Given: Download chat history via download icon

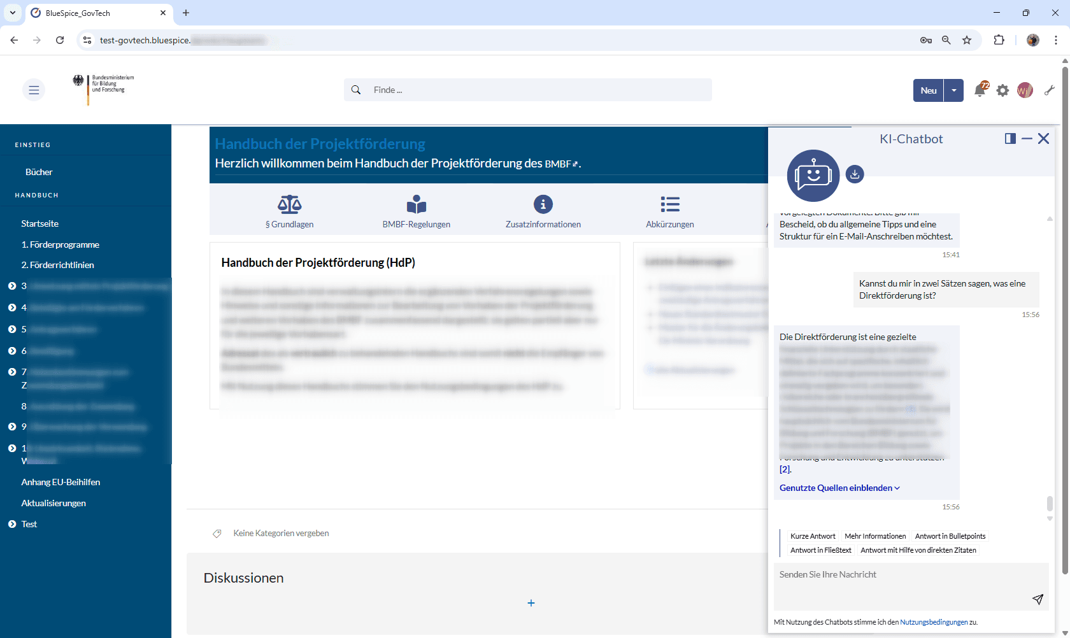Looking at the screenshot, I should [855, 174].
